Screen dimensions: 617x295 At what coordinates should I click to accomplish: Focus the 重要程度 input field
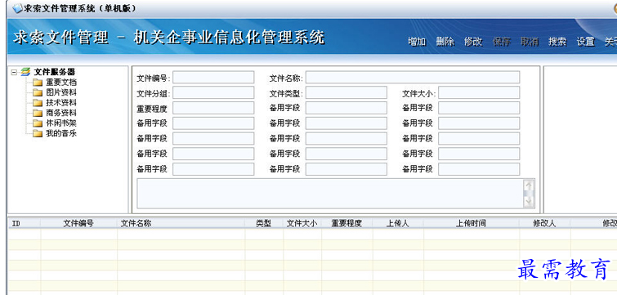(x=213, y=108)
